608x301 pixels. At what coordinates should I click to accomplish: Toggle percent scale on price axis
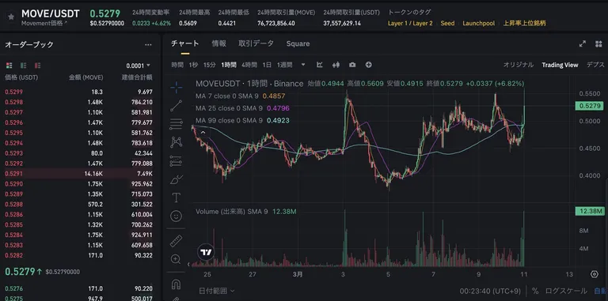[535, 291]
